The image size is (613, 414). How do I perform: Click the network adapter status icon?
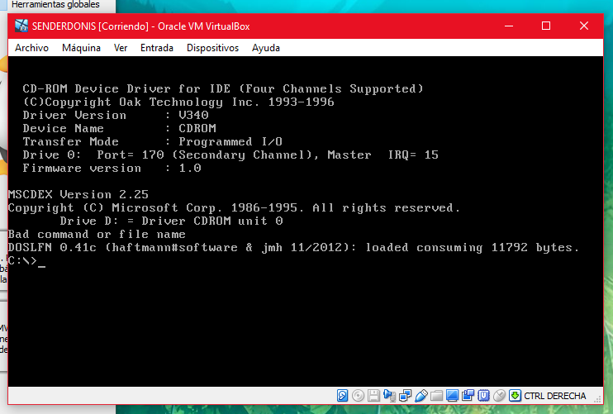pos(405,396)
